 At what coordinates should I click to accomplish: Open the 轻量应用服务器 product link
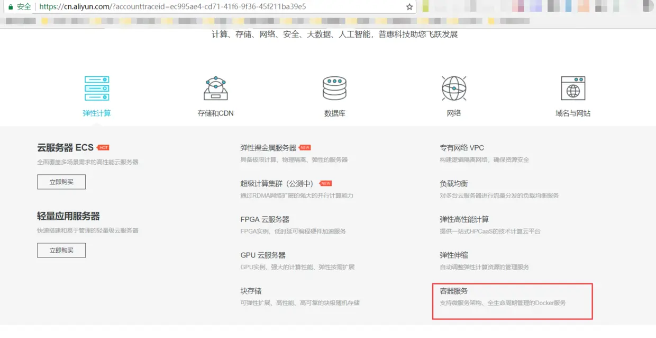[x=68, y=216]
